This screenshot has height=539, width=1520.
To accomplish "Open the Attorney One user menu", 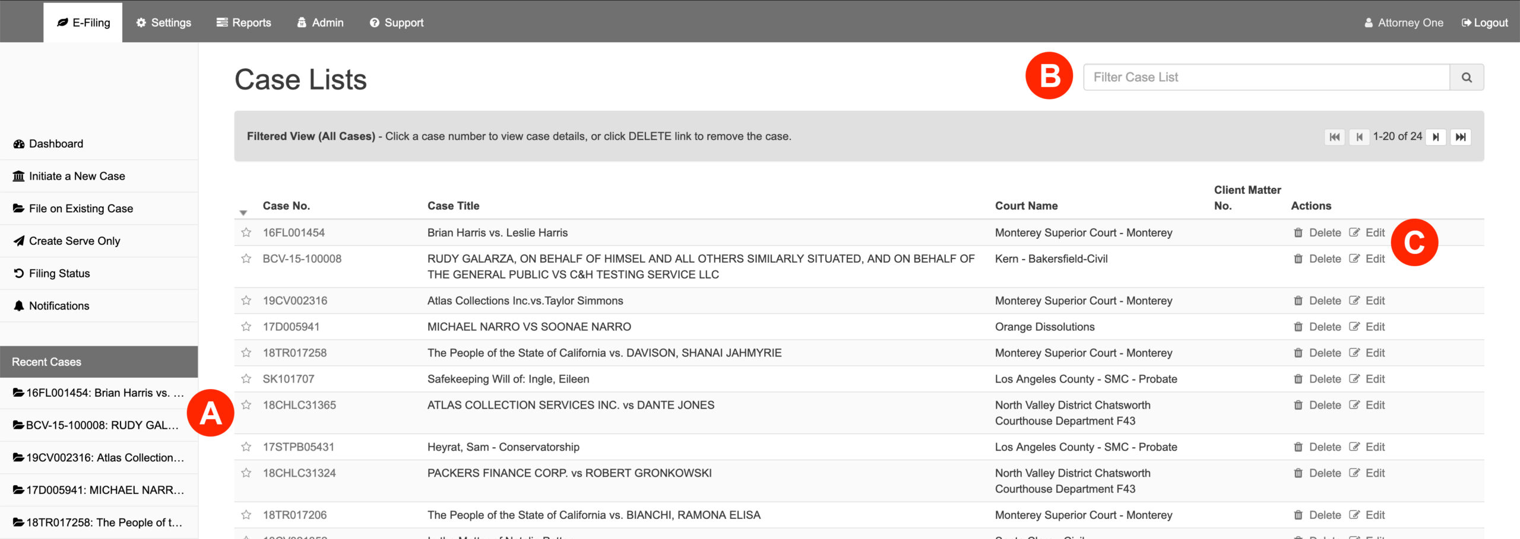I will 1404,23.
